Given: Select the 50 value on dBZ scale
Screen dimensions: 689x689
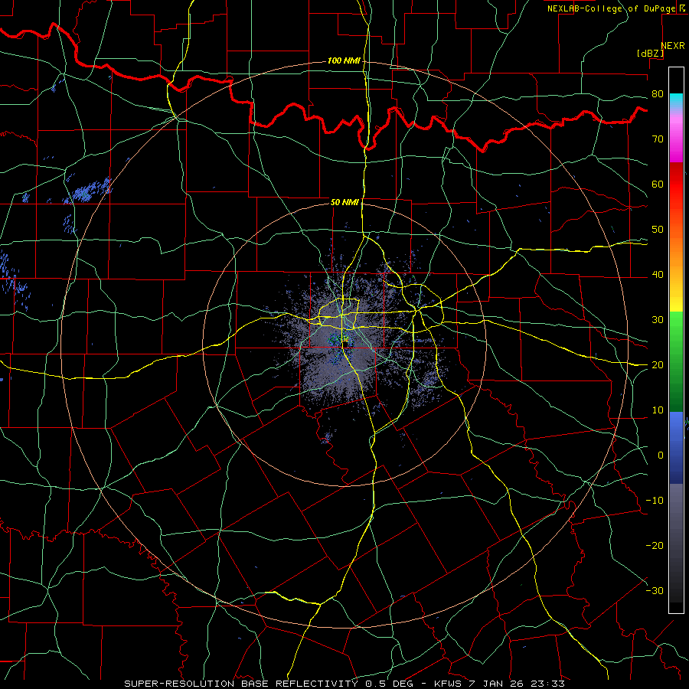Looking at the screenshot, I should click(658, 230).
